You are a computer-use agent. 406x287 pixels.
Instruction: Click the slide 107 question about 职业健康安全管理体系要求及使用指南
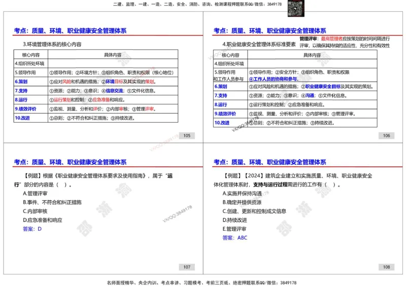(93, 180)
